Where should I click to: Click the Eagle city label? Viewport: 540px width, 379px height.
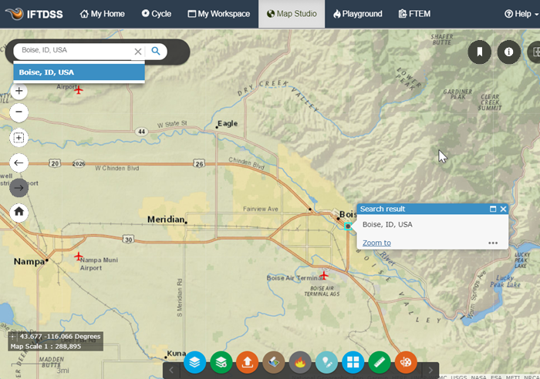[x=228, y=123]
